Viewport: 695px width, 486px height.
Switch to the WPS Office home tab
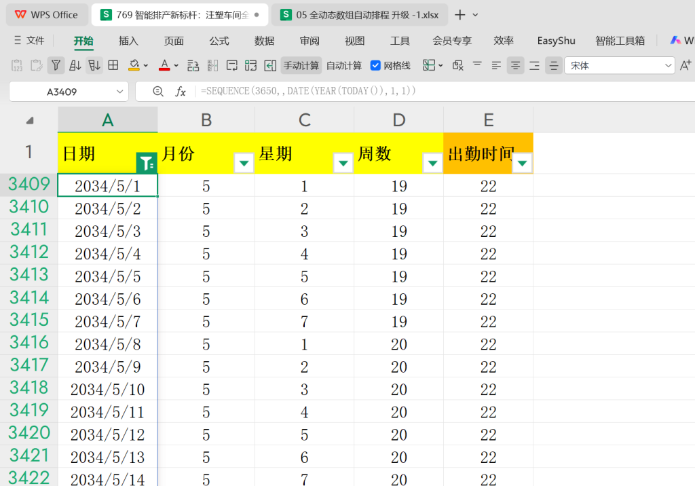tap(46, 15)
